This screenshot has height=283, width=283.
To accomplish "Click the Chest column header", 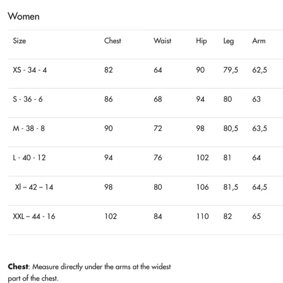I will click(113, 41).
